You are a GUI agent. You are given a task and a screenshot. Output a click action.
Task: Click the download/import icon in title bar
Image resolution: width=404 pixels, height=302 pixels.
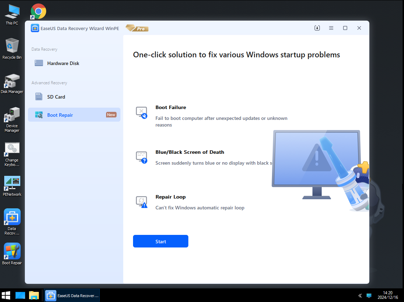pos(317,28)
